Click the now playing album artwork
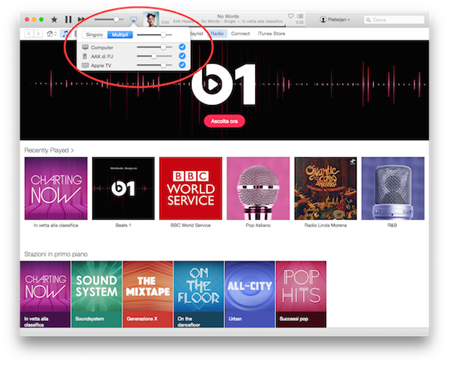449x365 pixels. click(151, 19)
